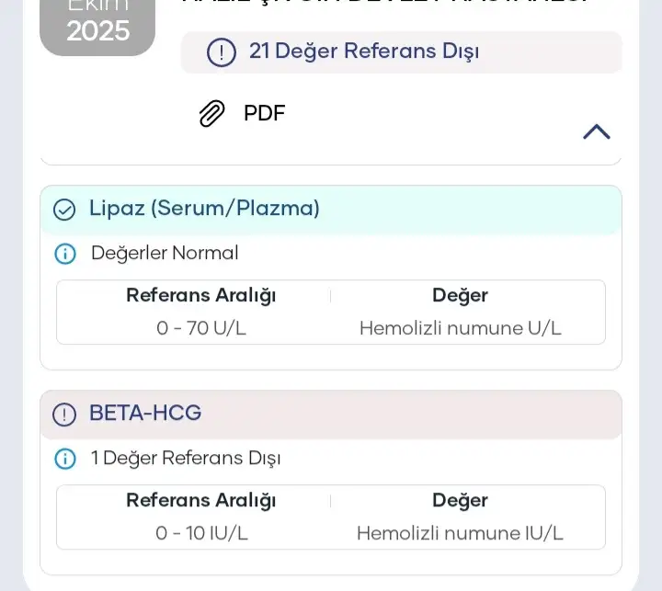Select the "0 - 70 U/L" reference range
The width and height of the screenshot is (662, 591).
tap(200, 328)
